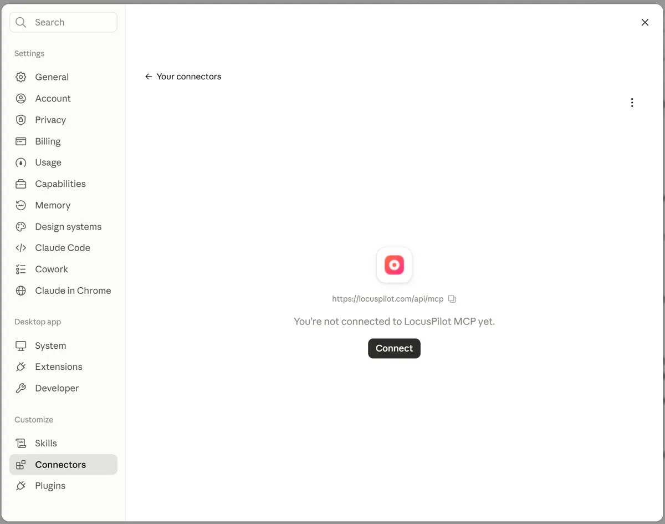Focus the Search input field

click(x=63, y=22)
